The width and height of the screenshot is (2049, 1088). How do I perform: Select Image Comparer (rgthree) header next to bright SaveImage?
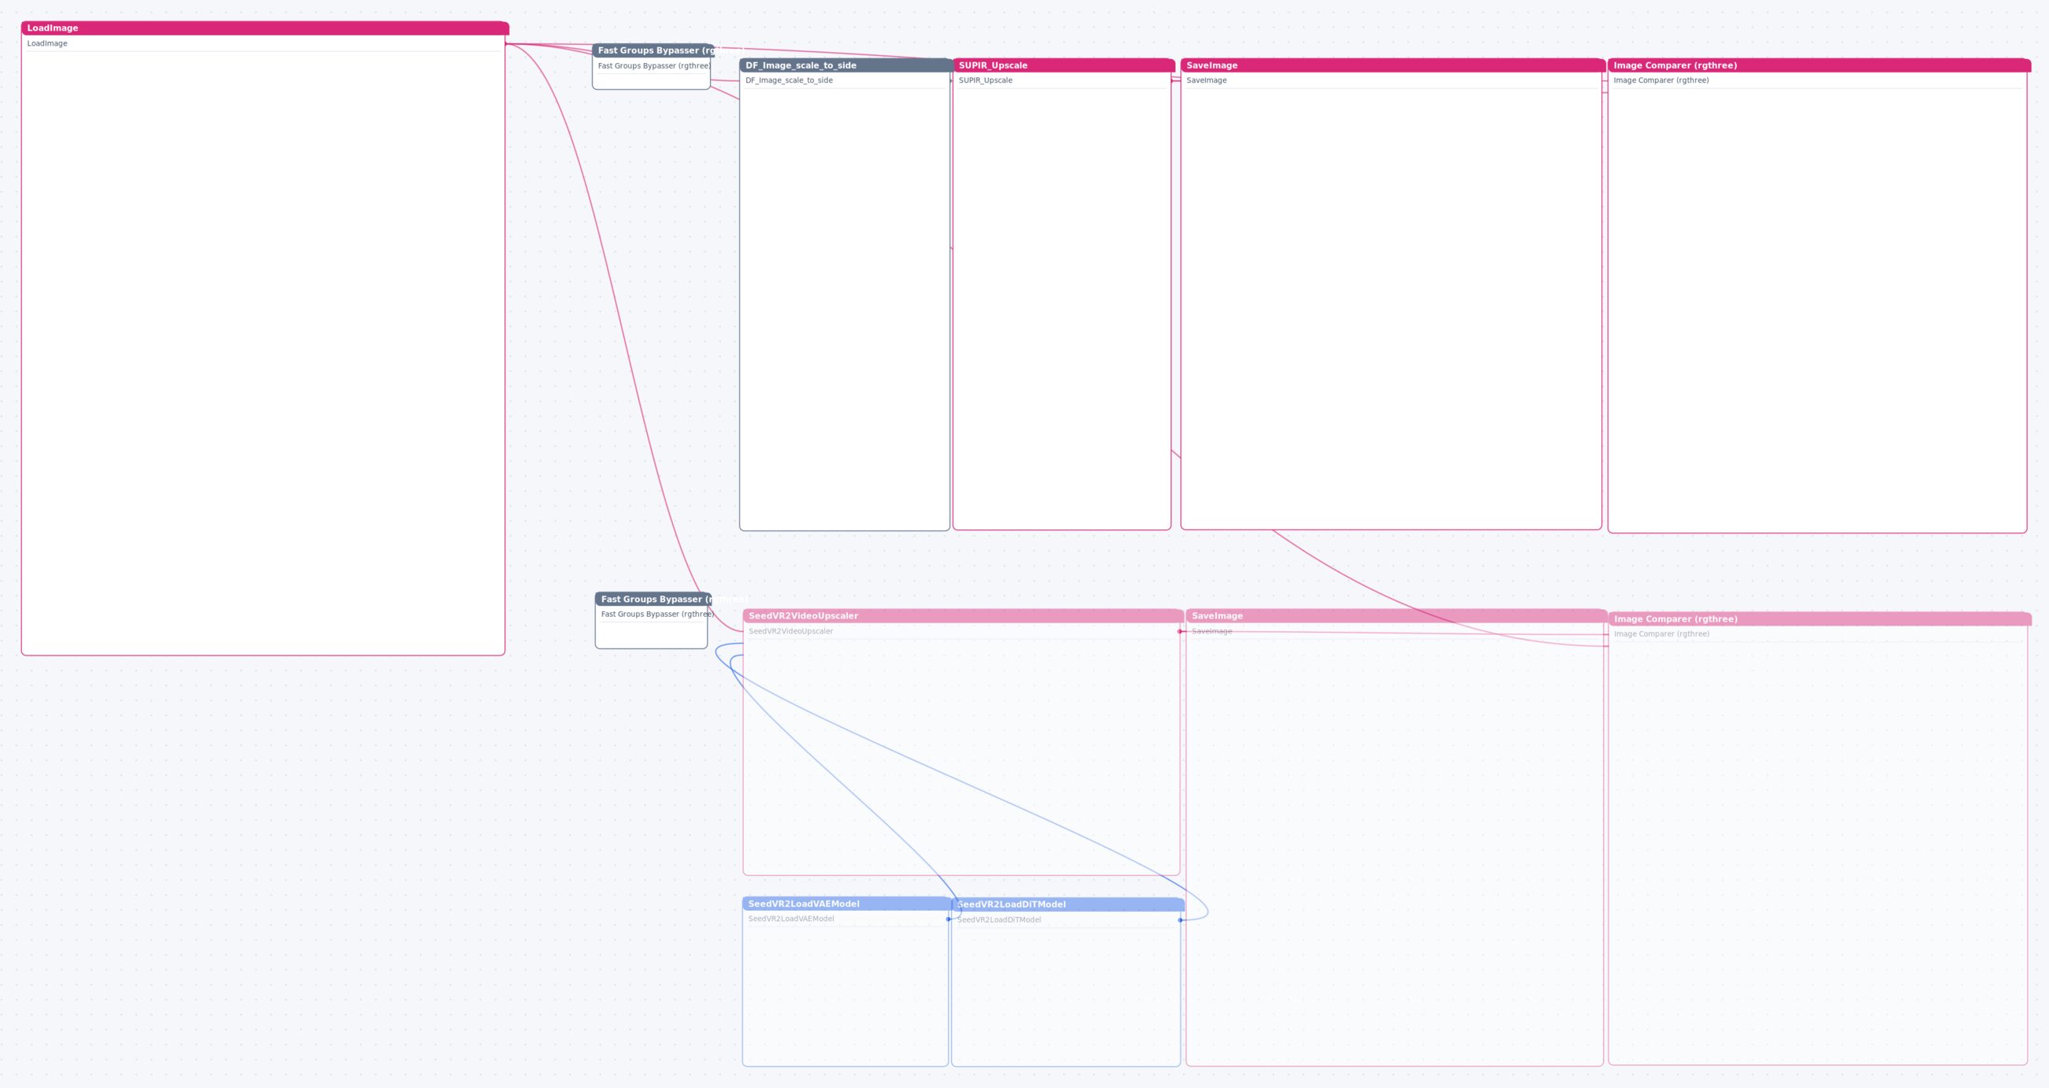[x=1819, y=65]
